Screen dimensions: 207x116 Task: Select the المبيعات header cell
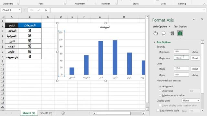pyautogui.click(x=30, y=25)
